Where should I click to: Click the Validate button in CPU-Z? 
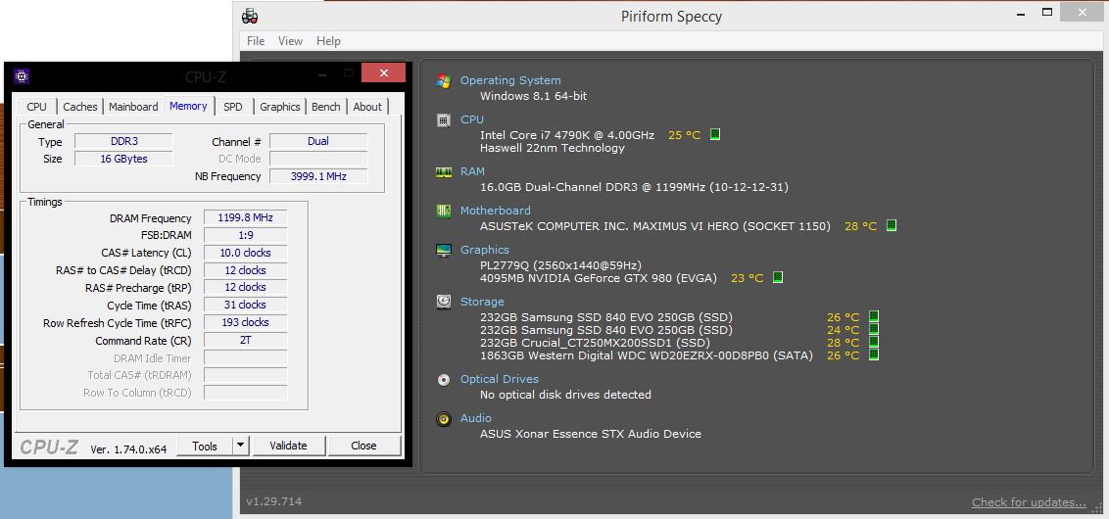tap(289, 446)
